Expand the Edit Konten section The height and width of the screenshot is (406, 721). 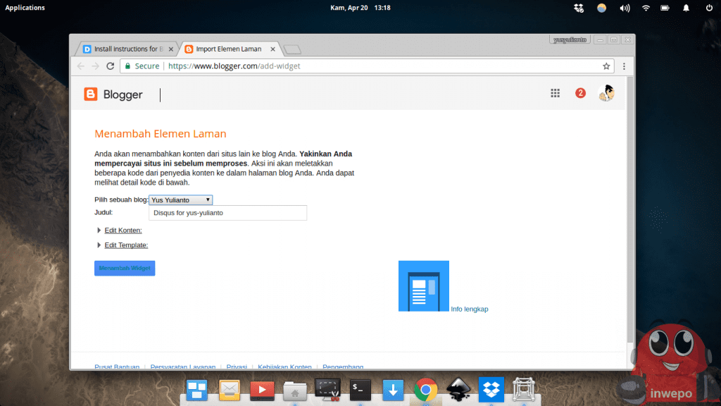(x=123, y=230)
